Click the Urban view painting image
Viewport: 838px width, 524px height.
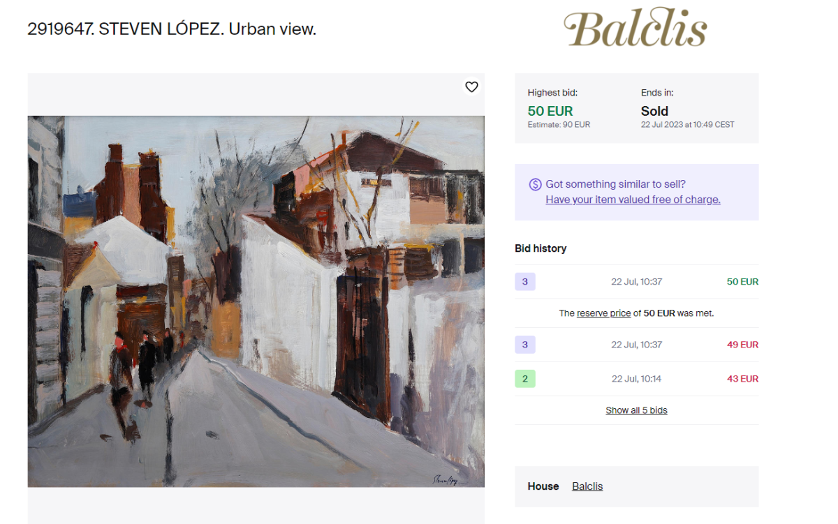[x=256, y=301]
